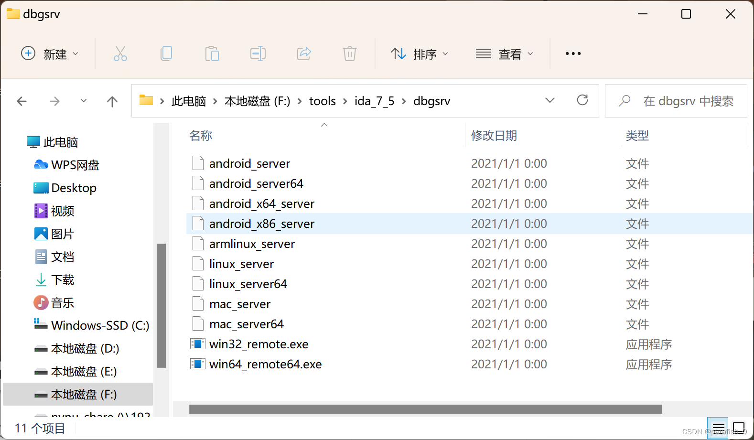Click the Rename icon in toolbar
Screen dimensions: 754x440
click(258, 54)
